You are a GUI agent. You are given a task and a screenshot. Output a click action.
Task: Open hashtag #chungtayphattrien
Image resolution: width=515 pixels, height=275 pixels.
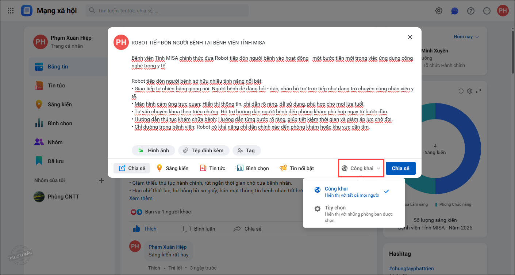click(411, 268)
